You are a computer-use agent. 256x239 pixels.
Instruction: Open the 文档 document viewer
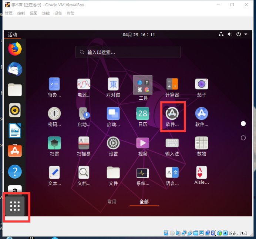84,176
